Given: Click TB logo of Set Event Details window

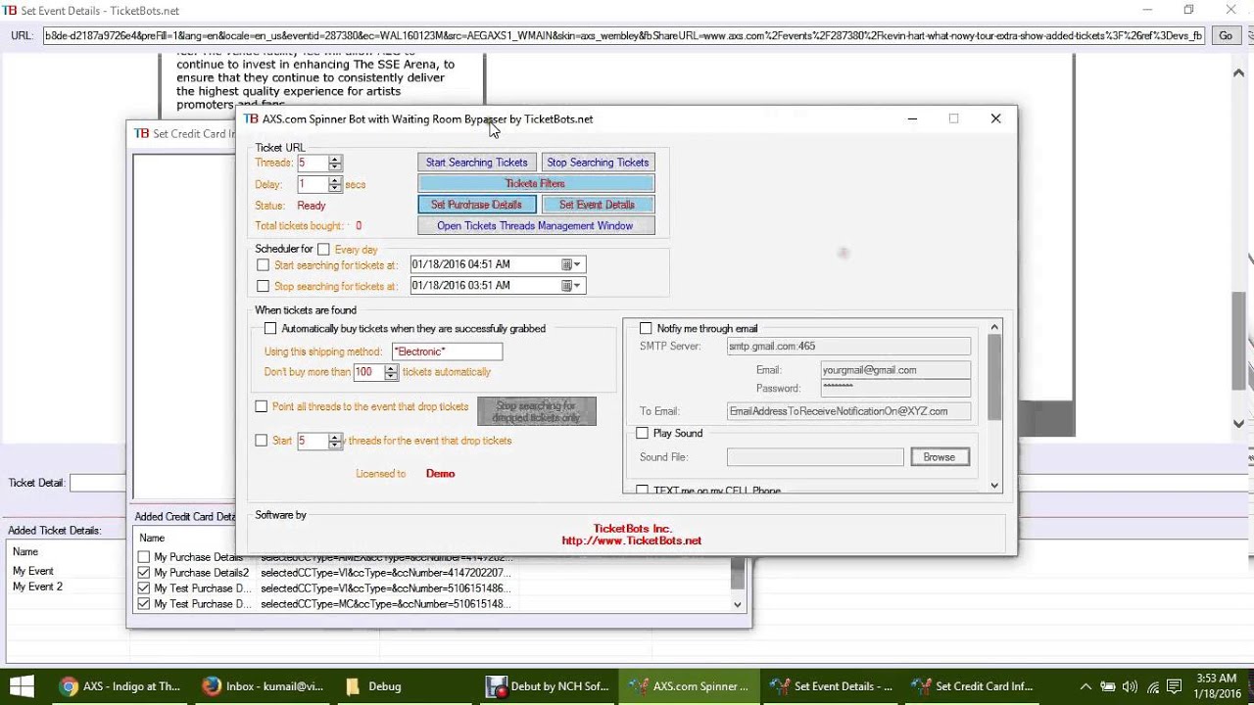Looking at the screenshot, I should [x=10, y=11].
